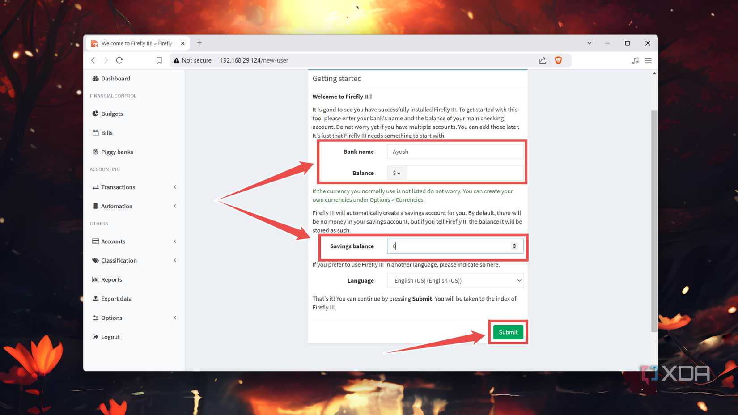
Task: Click the Automation icon
Action: pyautogui.click(x=95, y=206)
